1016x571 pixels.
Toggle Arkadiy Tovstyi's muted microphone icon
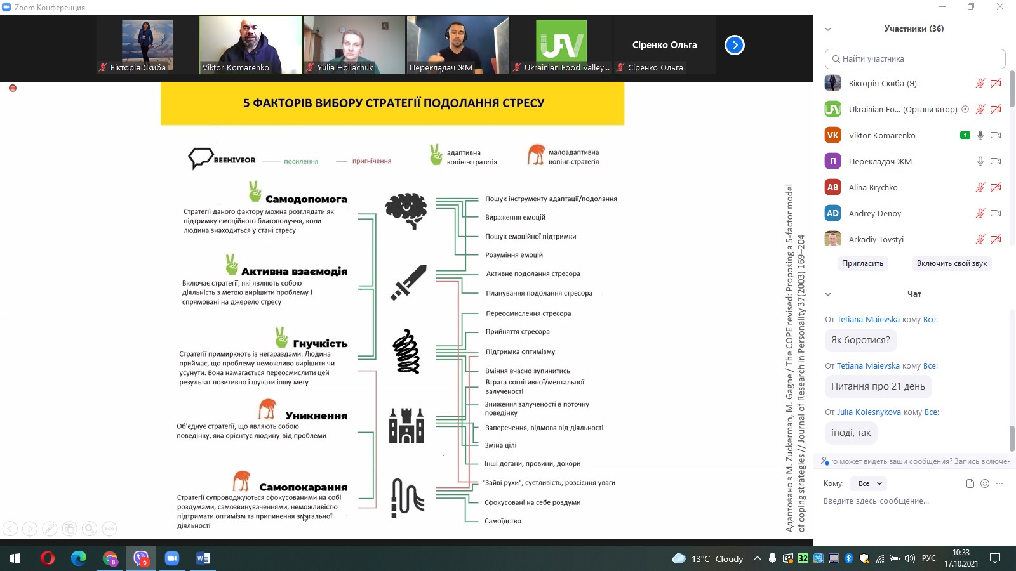click(980, 239)
